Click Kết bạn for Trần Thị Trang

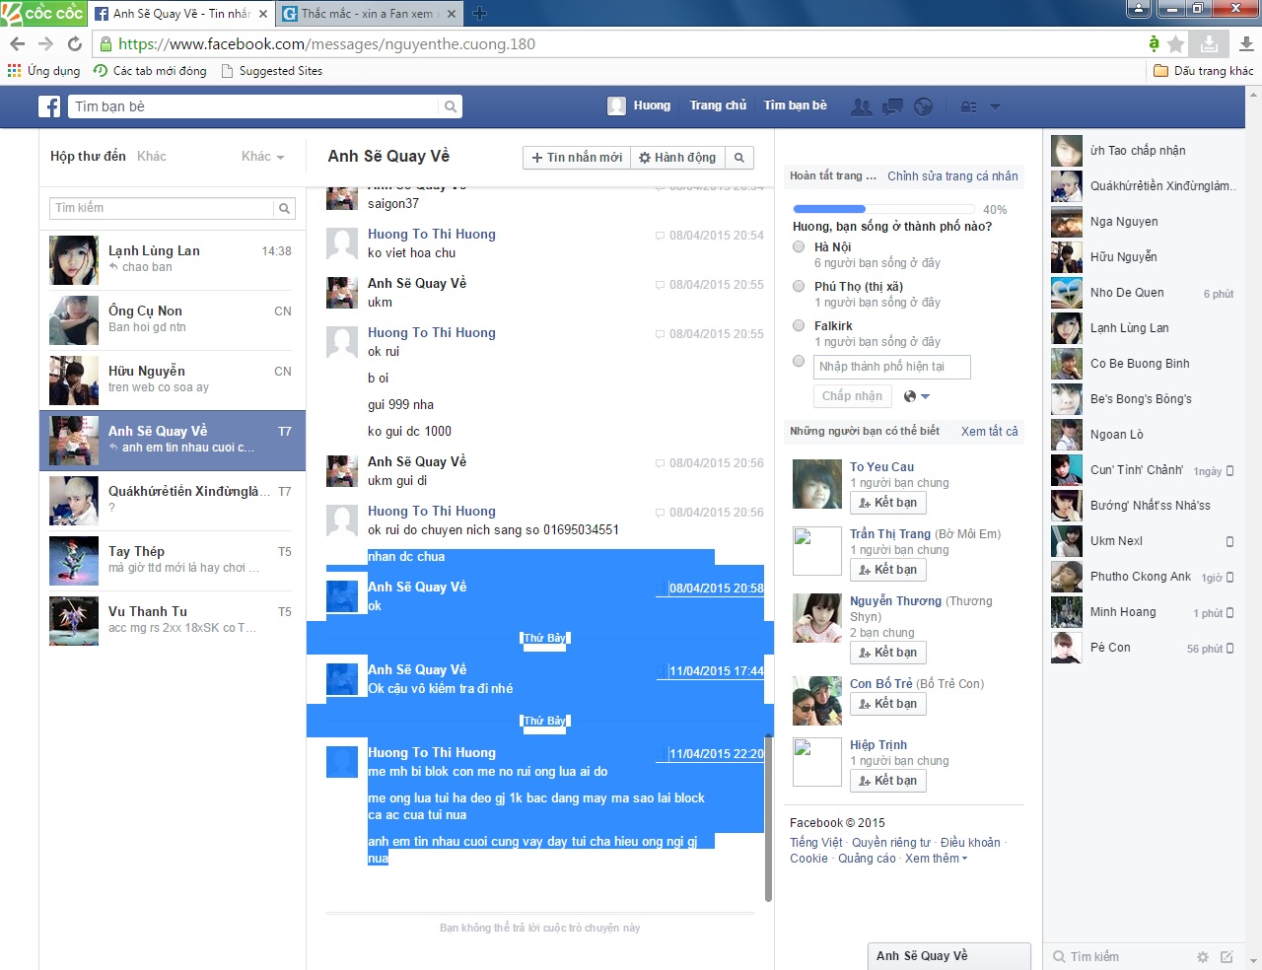click(x=888, y=570)
